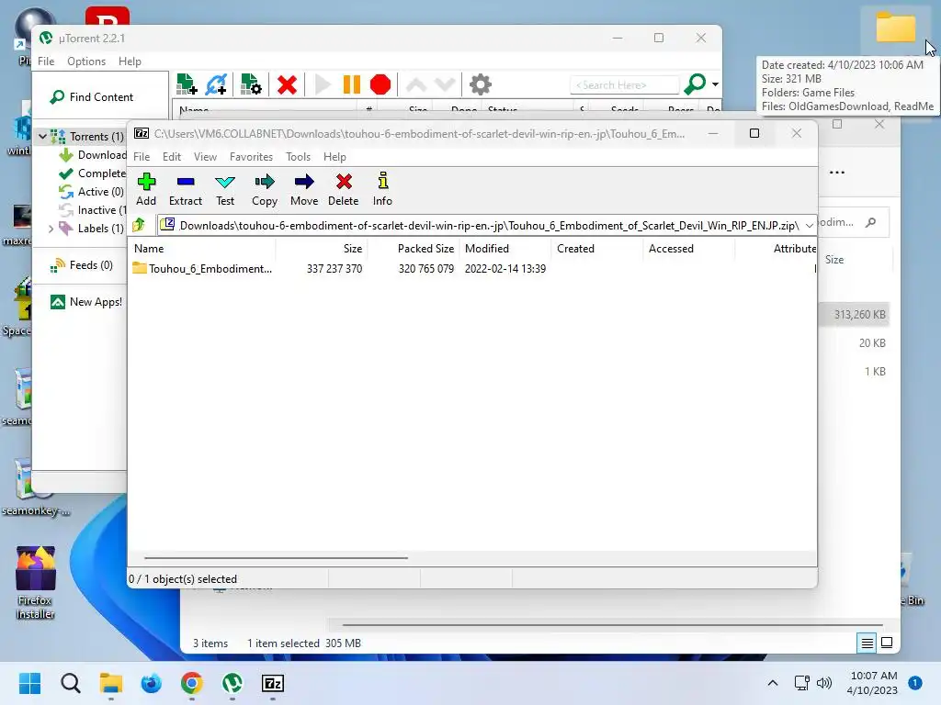Click the green search magnifier in µTorrent
The height and width of the screenshot is (705, 941).
[695, 84]
